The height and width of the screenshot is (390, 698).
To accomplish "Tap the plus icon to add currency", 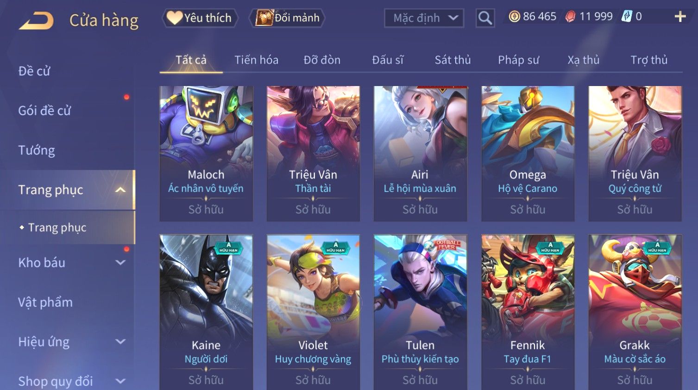I will tap(680, 17).
